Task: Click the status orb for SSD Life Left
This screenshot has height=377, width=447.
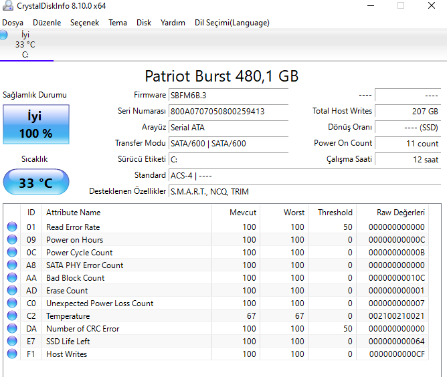Action: [12, 342]
